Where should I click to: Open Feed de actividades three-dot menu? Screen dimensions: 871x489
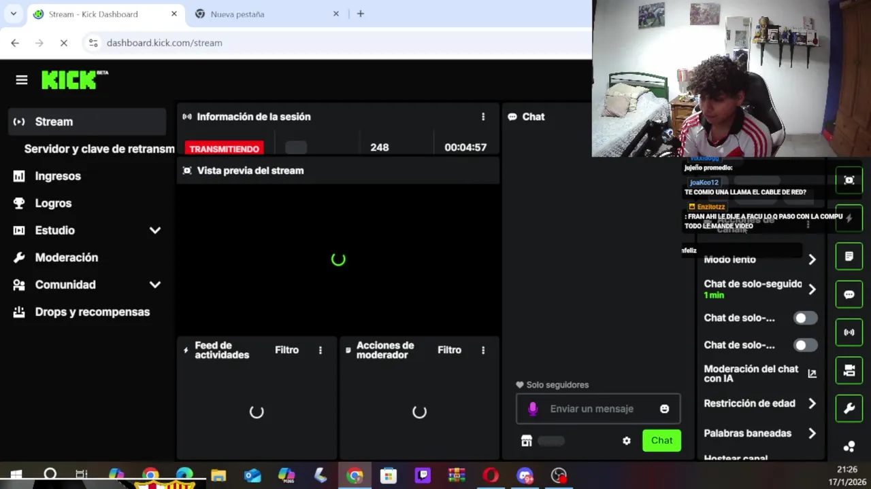[321, 350]
